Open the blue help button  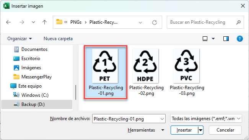240,39
